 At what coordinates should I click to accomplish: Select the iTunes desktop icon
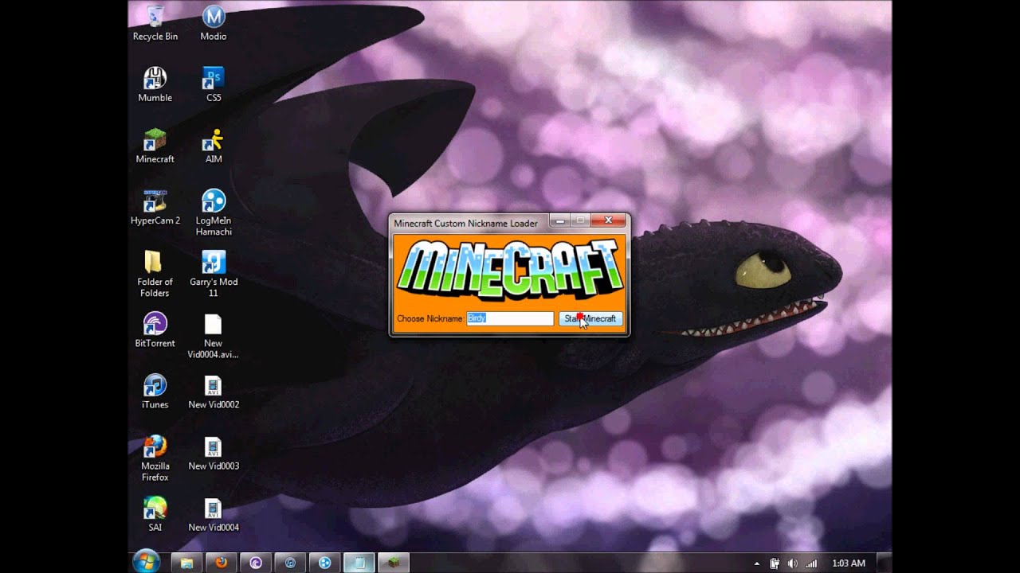coord(155,391)
